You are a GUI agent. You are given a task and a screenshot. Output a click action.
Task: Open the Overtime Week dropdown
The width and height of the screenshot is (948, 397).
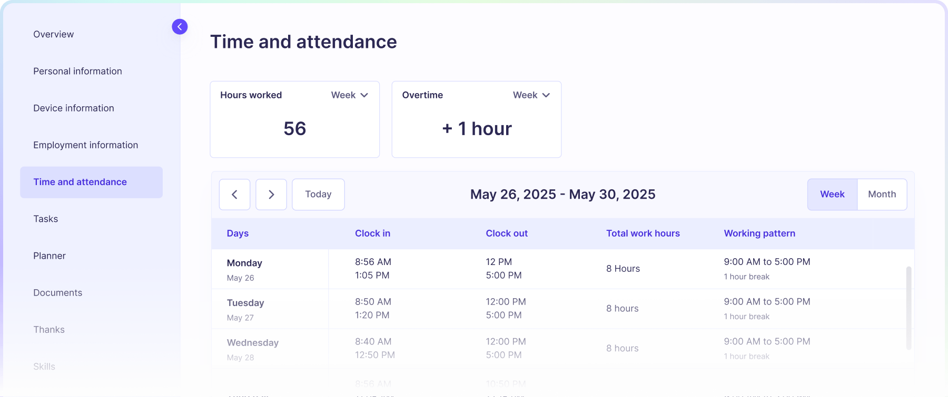coord(531,95)
